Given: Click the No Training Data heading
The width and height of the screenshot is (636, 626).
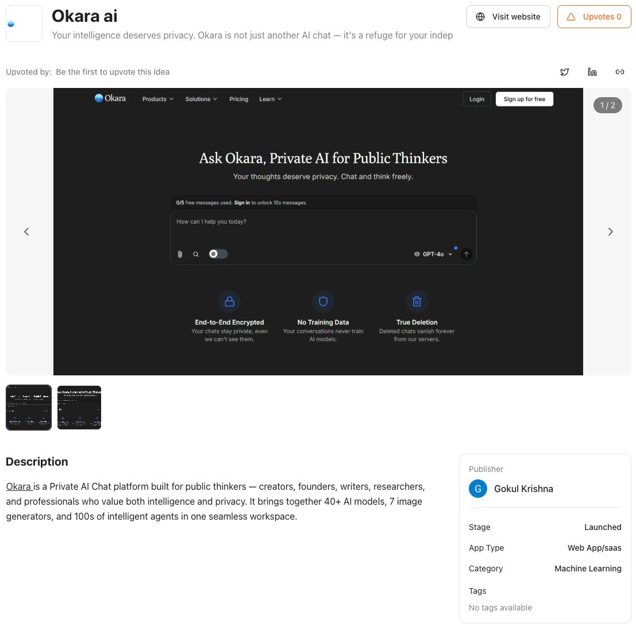Looking at the screenshot, I should pyautogui.click(x=323, y=322).
